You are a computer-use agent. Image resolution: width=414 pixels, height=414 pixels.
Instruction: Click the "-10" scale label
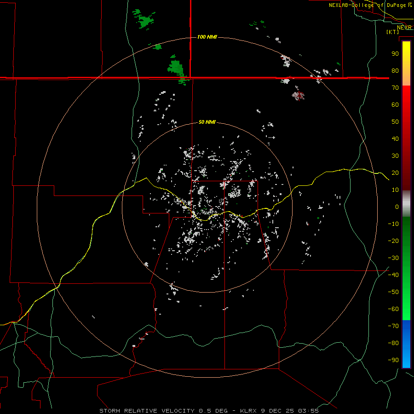pyautogui.click(x=393, y=224)
